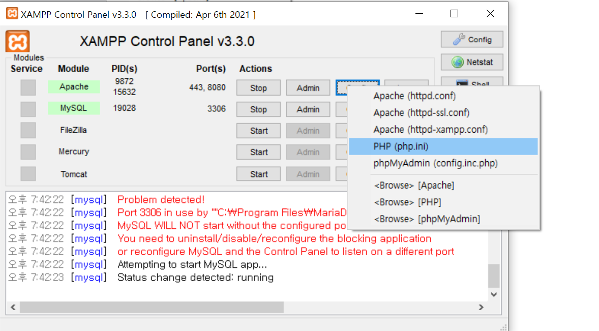
Task: Choose <Browse> [PHP] menu entry
Action: [443, 202]
